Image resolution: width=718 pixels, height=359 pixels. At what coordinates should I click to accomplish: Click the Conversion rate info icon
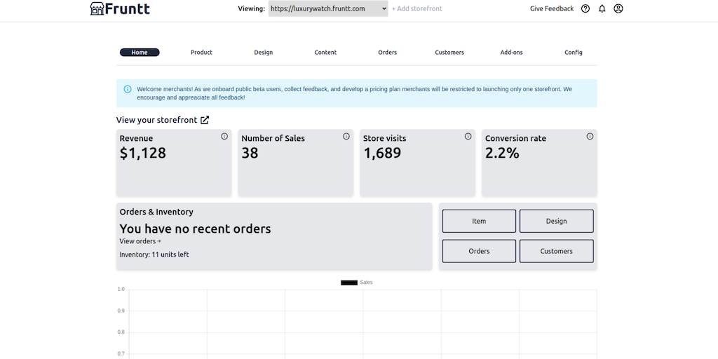click(590, 137)
